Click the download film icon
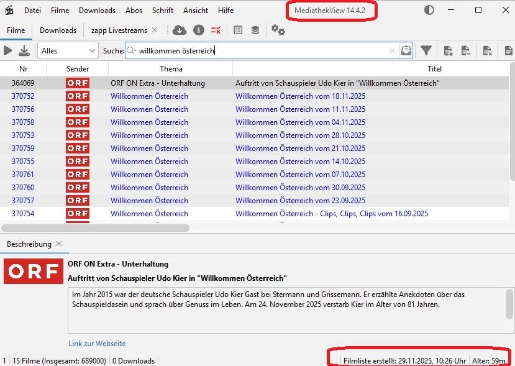Image resolution: width=515 pixels, height=366 pixels. coord(24,51)
